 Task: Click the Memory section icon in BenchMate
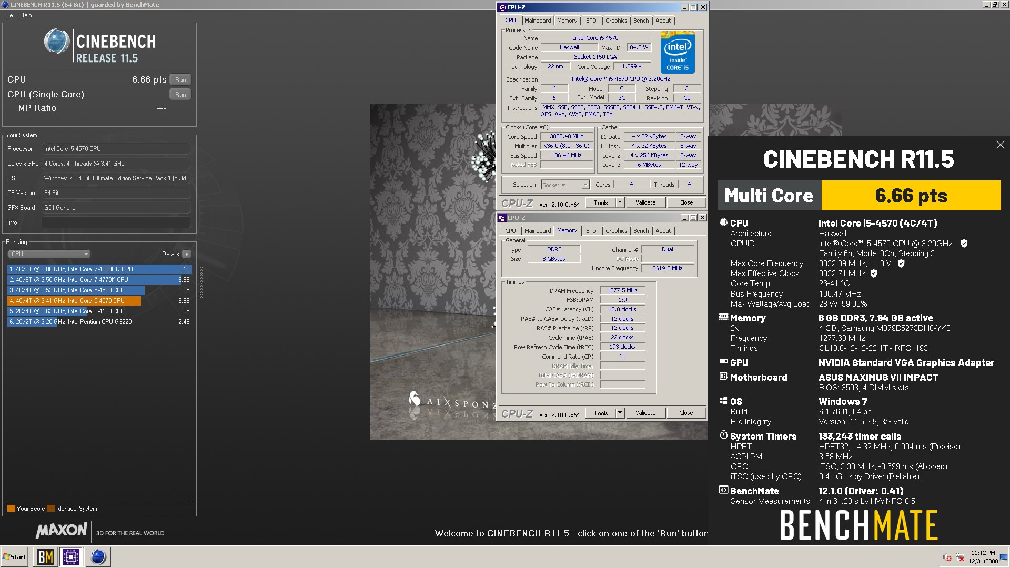tap(724, 317)
